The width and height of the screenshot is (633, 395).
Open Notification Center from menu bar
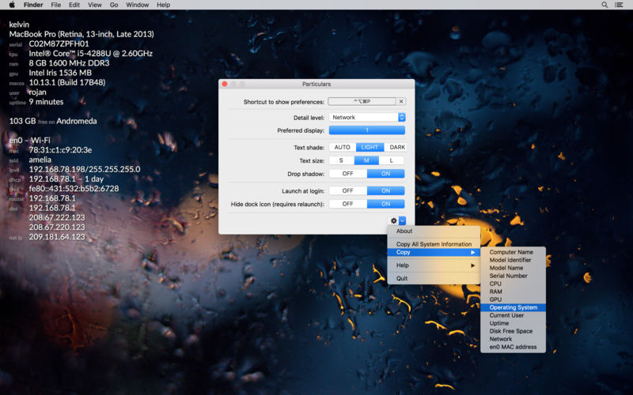pos(622,5)
